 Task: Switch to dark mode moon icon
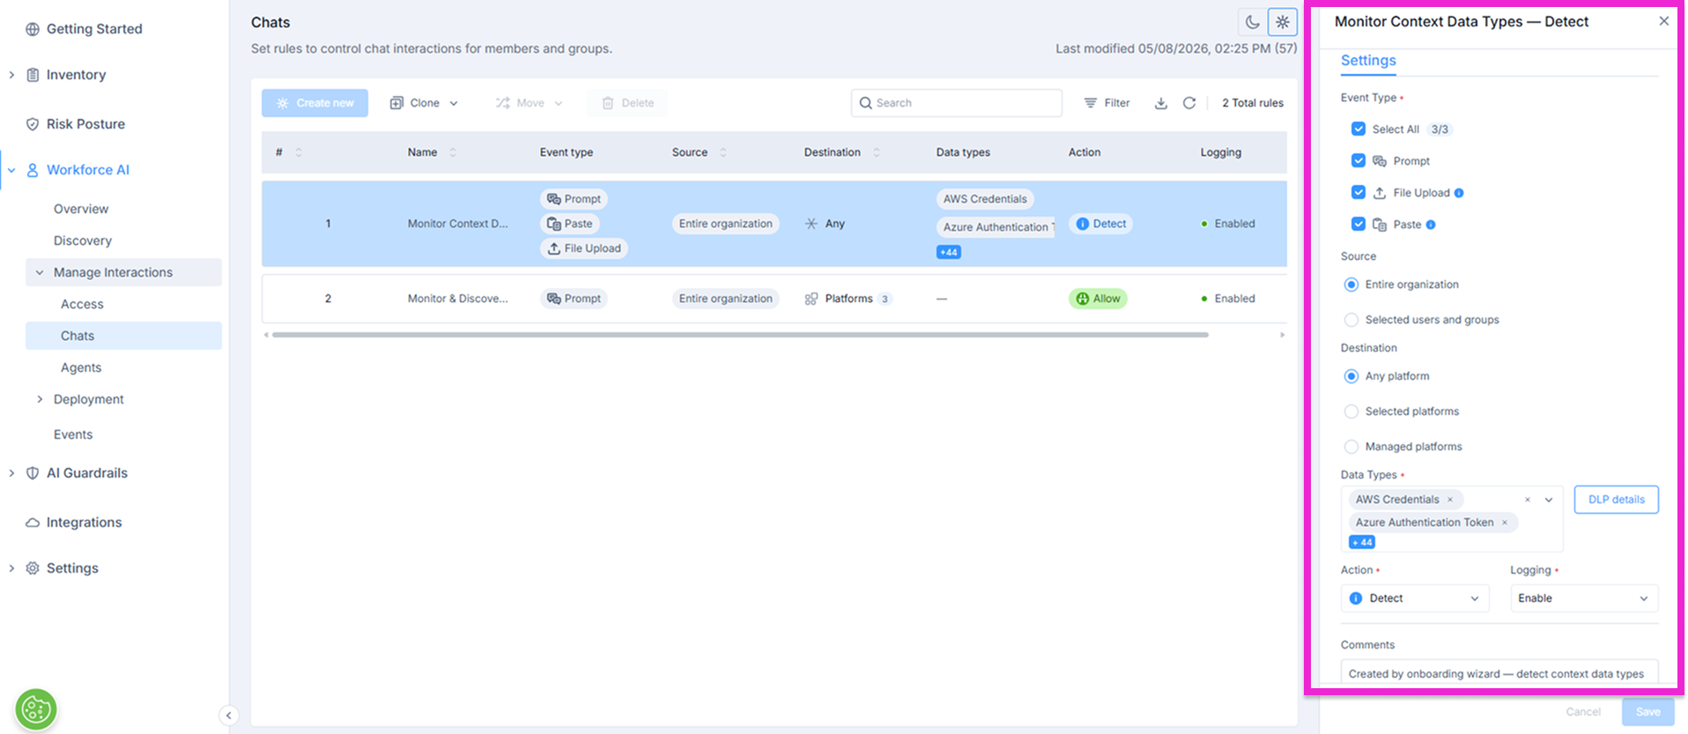point(1252,22)
